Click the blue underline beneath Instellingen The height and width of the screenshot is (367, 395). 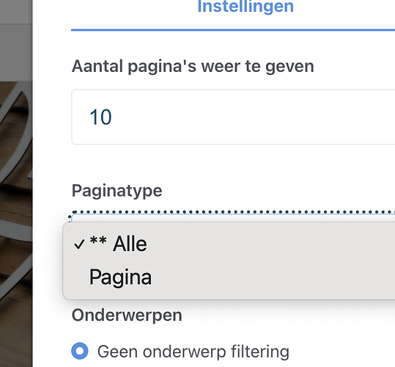click(233, 30)
